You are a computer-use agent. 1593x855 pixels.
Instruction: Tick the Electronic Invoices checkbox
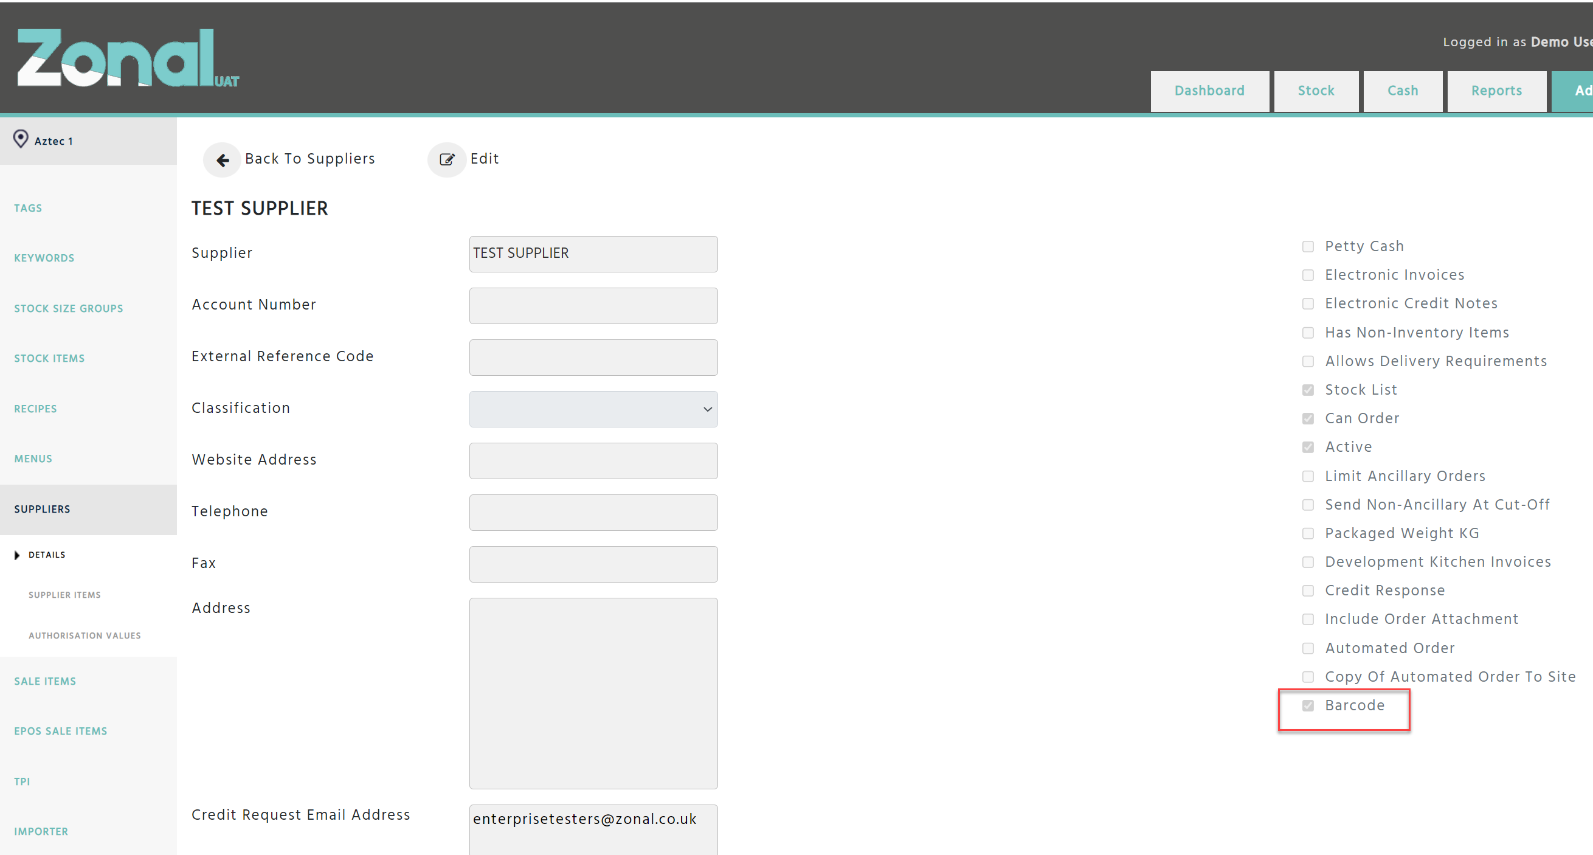tap(1307, 275)
